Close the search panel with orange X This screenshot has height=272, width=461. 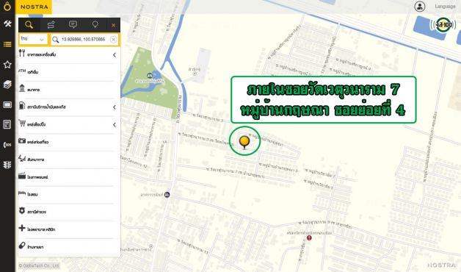point(114,25)
